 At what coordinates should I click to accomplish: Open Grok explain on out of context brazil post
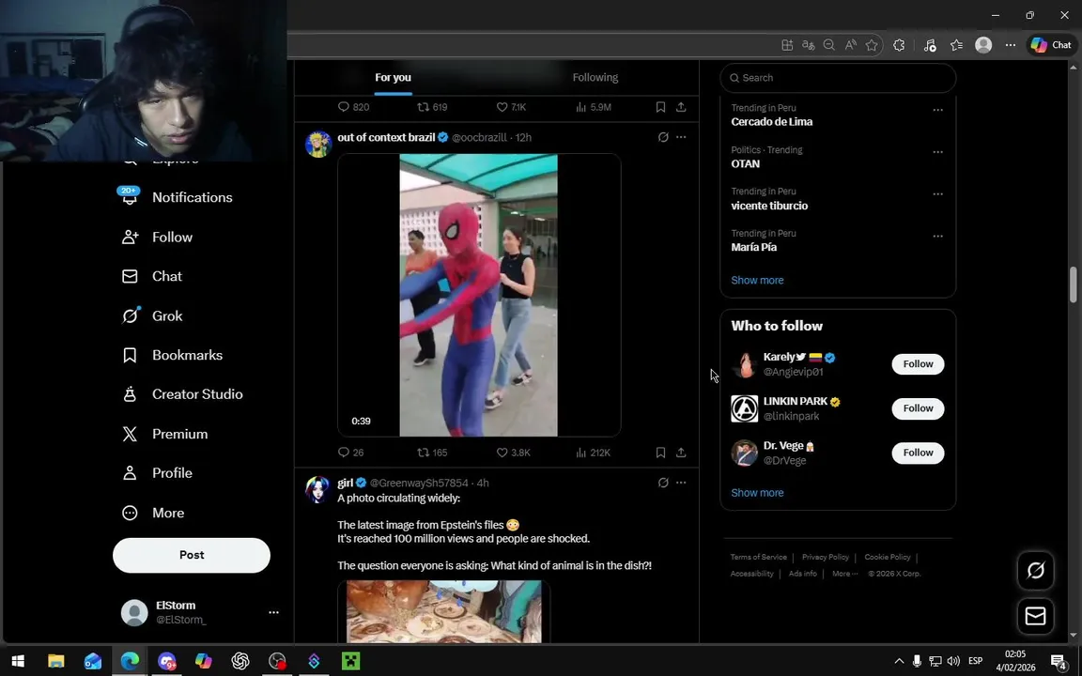(x=663, y=137)
